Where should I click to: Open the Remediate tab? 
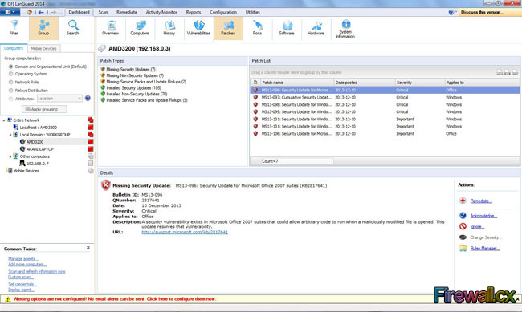pyautogui.click(x=127, y=12)
